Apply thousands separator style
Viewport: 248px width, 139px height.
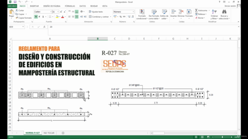click(124, 17)
